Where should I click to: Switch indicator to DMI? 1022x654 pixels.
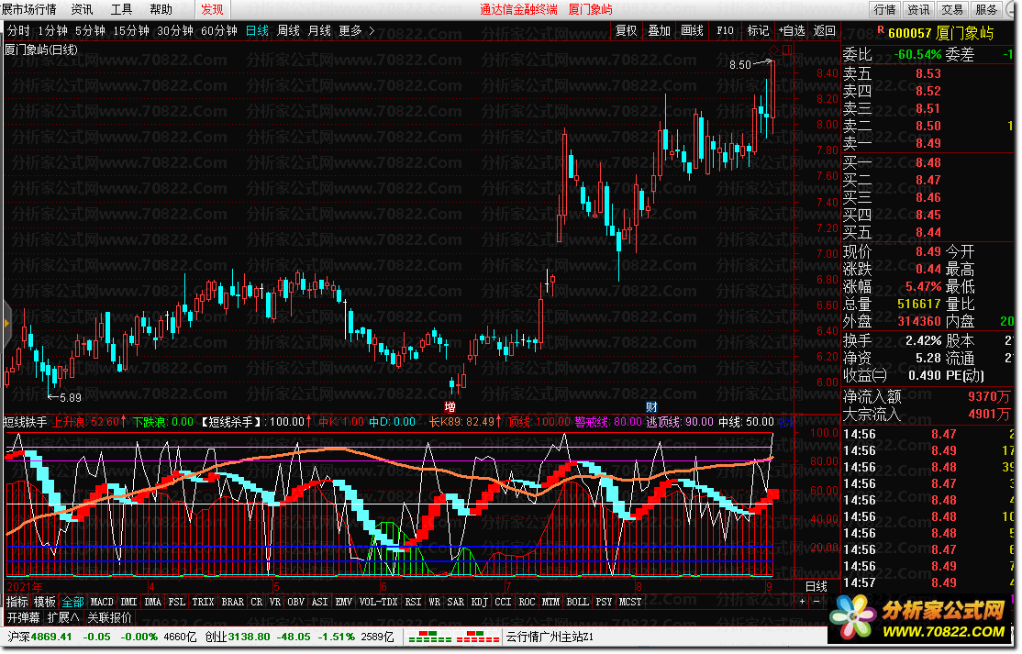click(x=128, y=602)
